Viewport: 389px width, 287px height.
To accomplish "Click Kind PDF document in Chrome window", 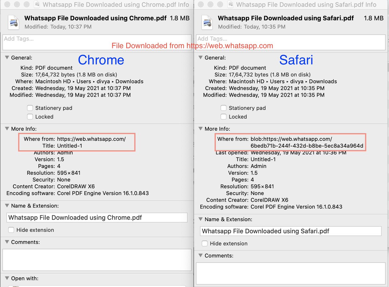I will pos(54,68).
